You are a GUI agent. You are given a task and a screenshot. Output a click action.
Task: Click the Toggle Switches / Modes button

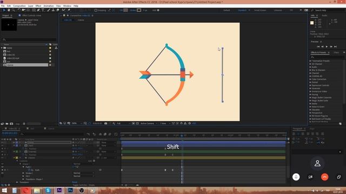[x=84, y=185]
